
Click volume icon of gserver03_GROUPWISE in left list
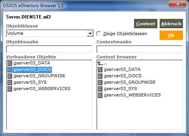tap(10, 76)
